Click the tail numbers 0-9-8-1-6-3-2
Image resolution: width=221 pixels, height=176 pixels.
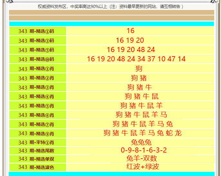144,150
